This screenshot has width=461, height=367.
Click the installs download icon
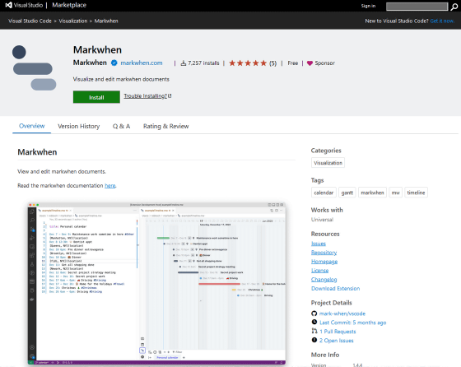[183, 63]
